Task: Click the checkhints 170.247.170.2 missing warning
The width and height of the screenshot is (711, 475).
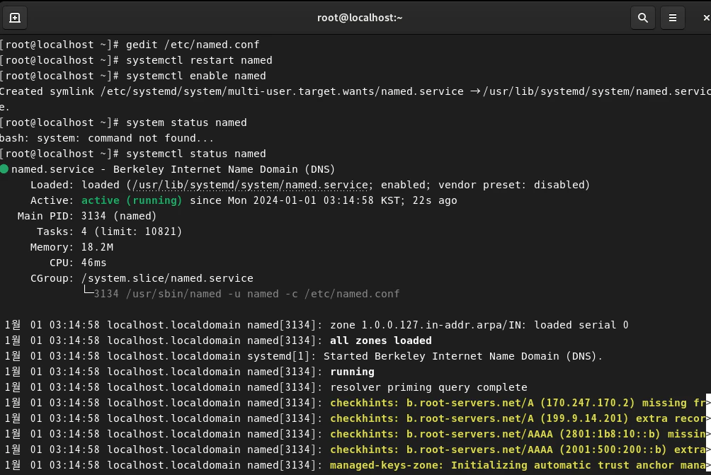Action: pos(518,403)
